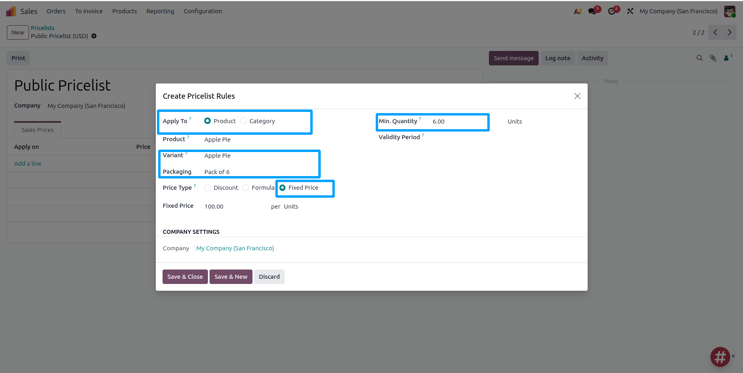Follow the My Company (San Francisco) link

click(x=235, y=248)
